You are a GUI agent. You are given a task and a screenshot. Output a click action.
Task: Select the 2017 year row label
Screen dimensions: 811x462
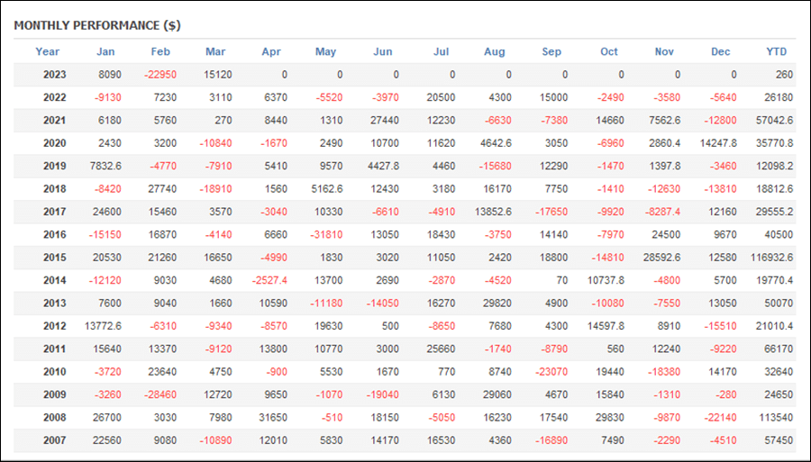click(54, 212)
